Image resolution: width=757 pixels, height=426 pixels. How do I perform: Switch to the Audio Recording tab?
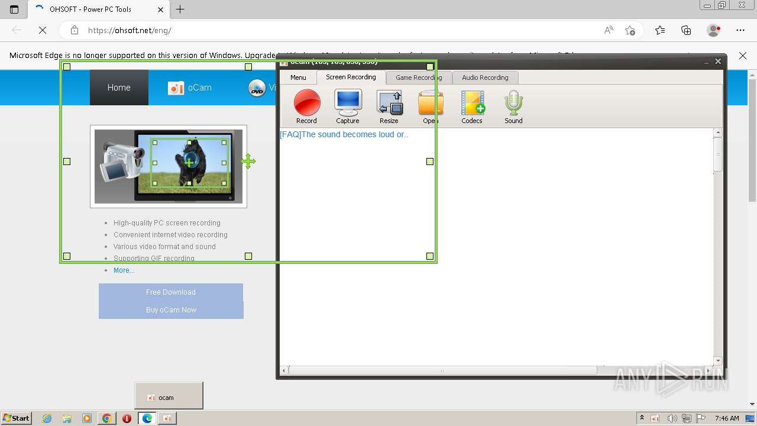485,78
